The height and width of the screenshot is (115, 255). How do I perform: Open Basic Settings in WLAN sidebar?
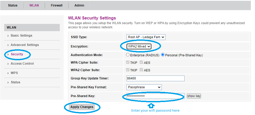pyautogui.click(x=21, y=36)
